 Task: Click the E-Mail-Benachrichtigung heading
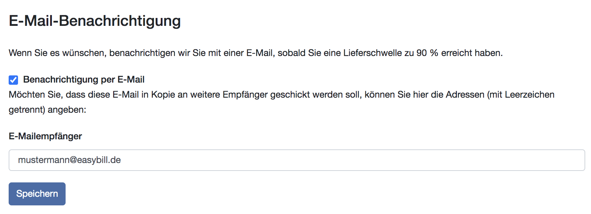[95, 21]
